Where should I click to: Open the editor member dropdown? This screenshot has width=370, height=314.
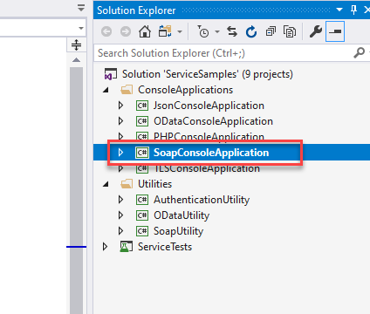(x=81, y=28)
